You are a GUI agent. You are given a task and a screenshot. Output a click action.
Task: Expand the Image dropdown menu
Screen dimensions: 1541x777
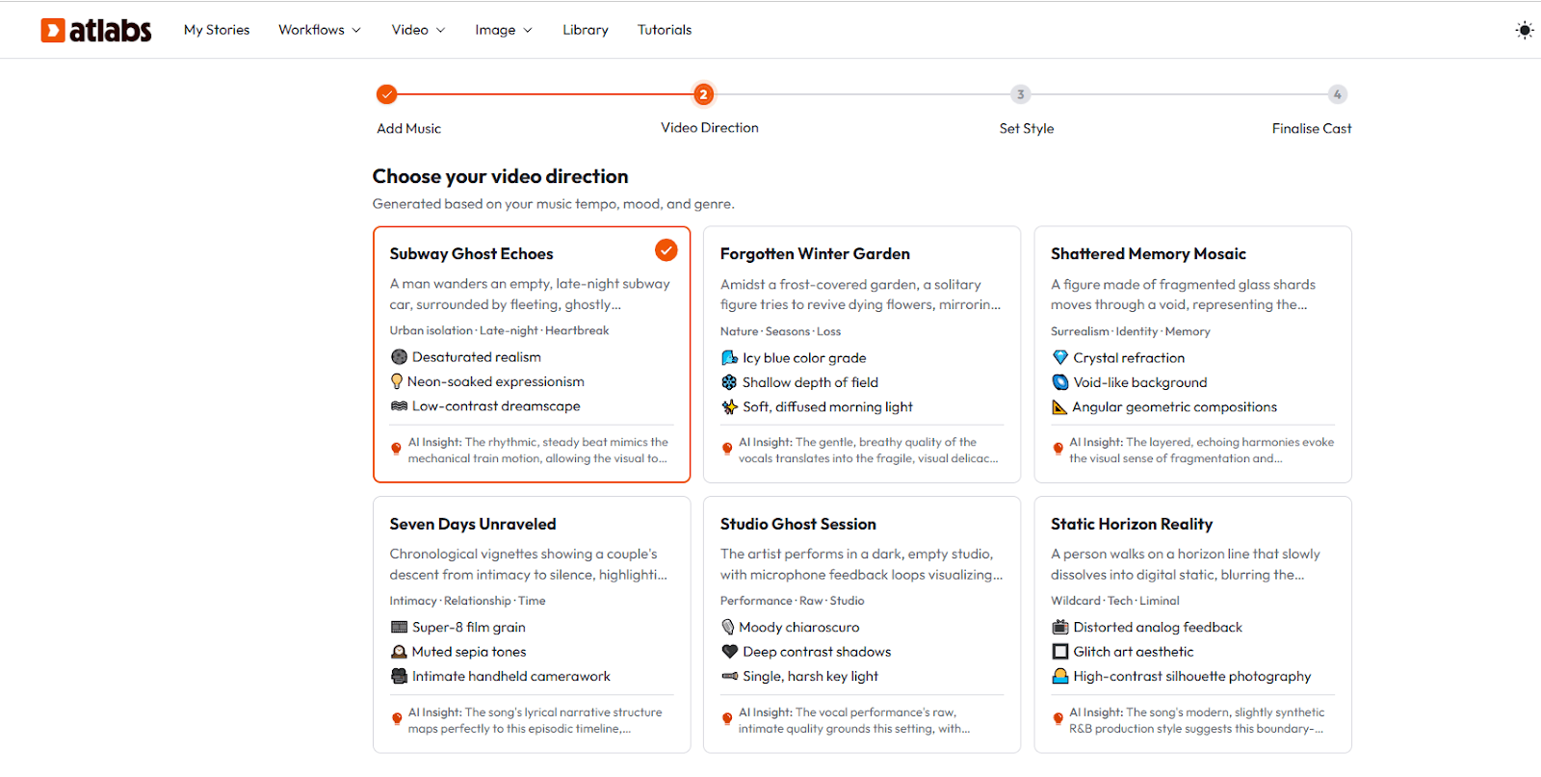pyautogui.click(x=503, y=30)
